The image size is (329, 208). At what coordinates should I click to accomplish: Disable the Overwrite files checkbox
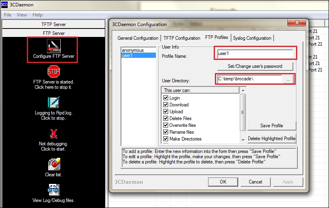click(166, 125)
